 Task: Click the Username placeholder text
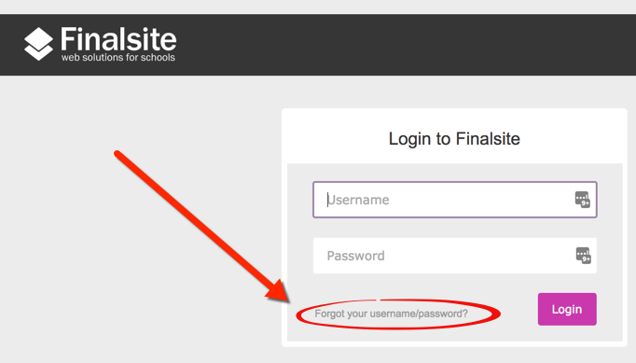(358, 200)
